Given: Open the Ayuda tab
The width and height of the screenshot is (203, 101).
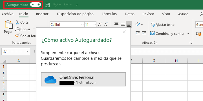Looking at the screenshot, I should pos(183,14).
